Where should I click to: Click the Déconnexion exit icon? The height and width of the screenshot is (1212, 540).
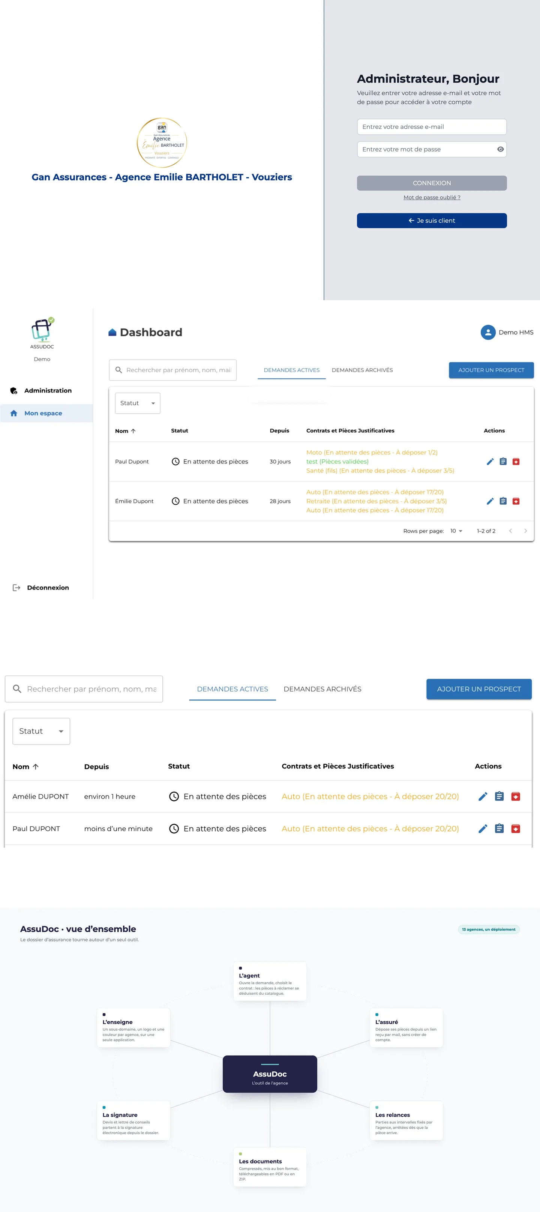16,588
